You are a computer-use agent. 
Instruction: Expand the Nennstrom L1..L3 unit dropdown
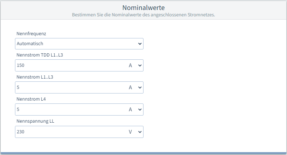point(134,87)
